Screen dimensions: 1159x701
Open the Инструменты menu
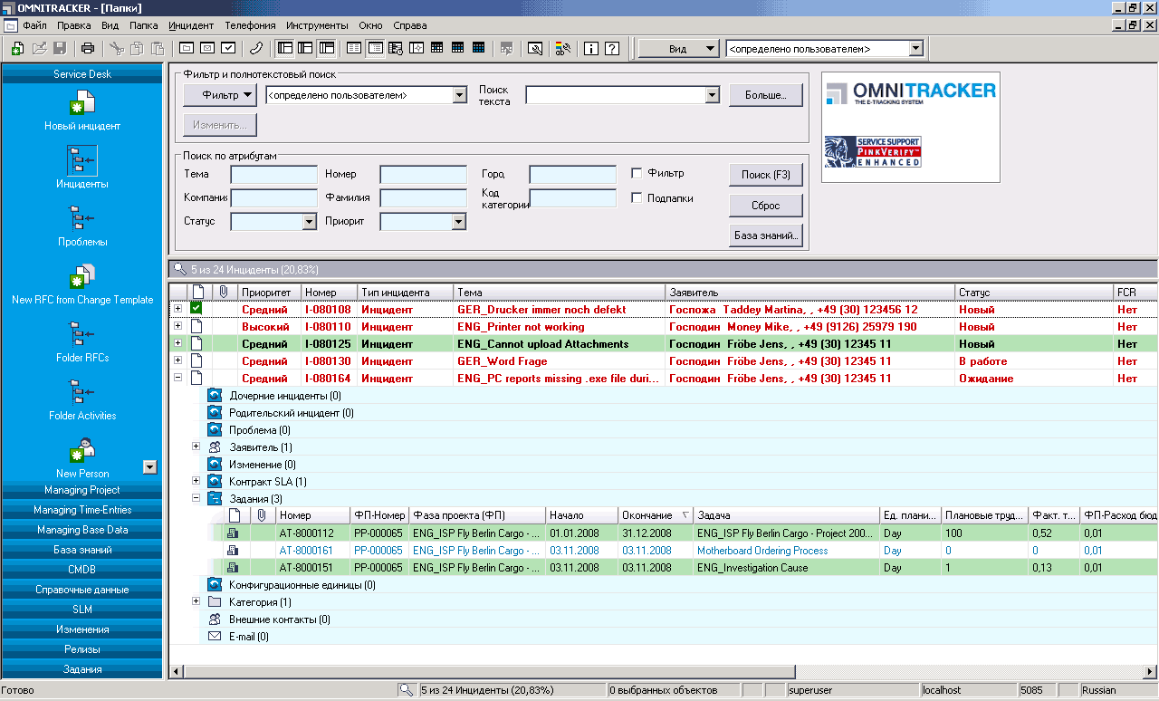[x=317, y=26]
